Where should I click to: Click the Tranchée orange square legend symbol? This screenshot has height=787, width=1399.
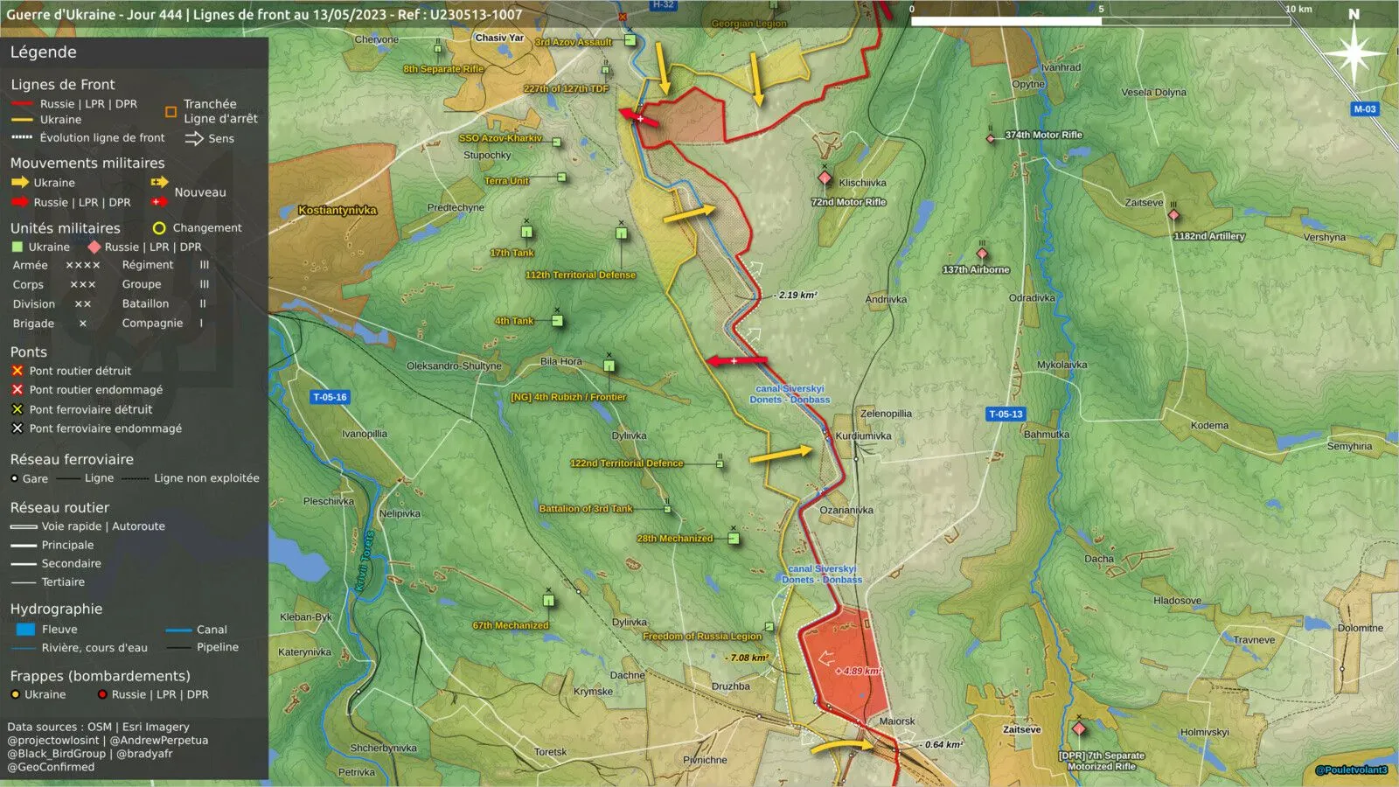click(x=171, y=112)
